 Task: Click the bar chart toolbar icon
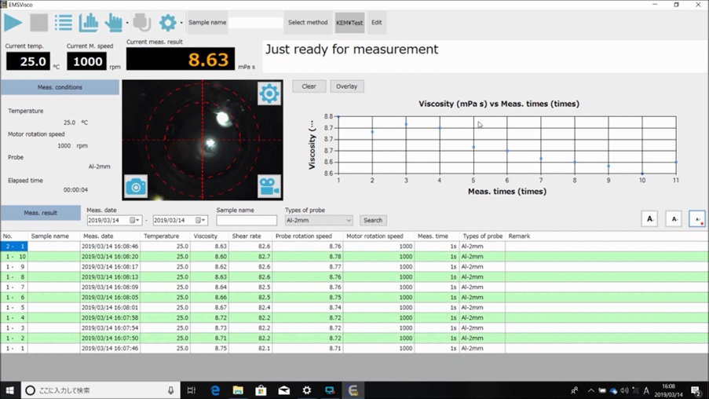click(89, 22)
